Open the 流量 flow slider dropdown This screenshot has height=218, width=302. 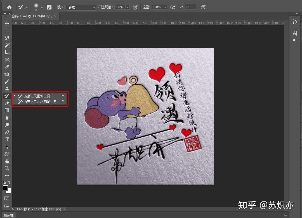(x=165, y=7)
